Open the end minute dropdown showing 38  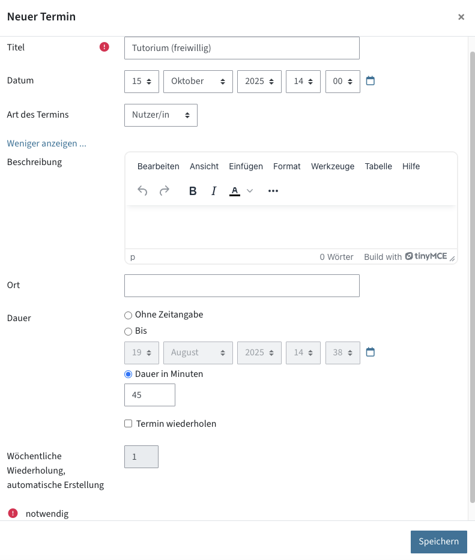[343, 353]
